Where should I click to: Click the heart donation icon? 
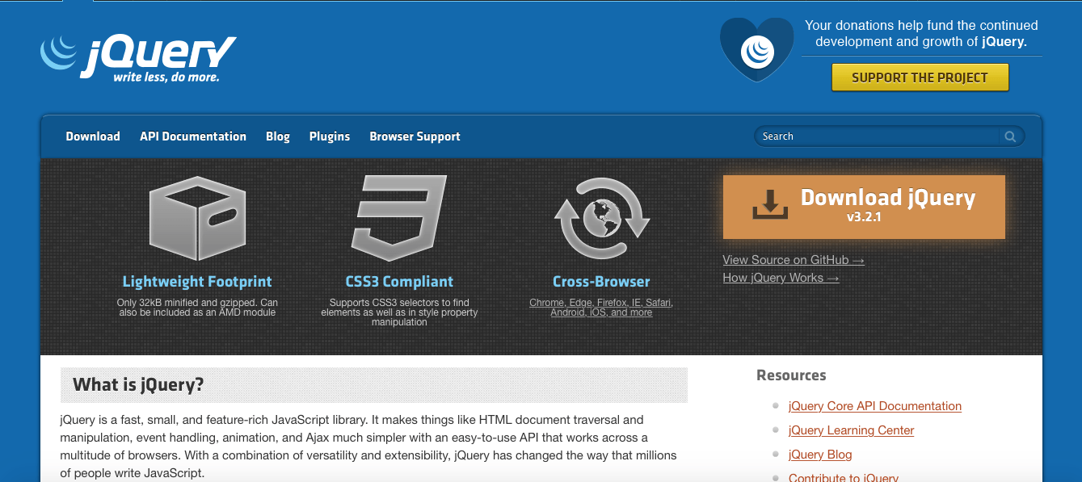coord(756,50)
